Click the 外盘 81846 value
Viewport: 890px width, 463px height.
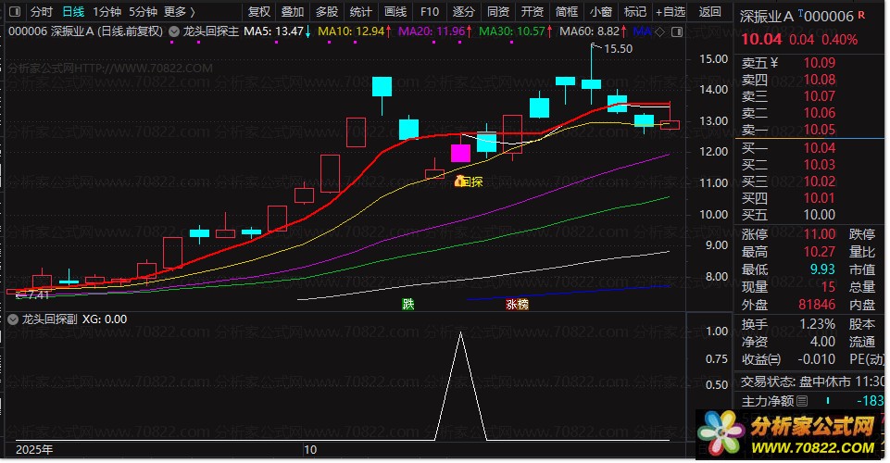click(817, 305)
